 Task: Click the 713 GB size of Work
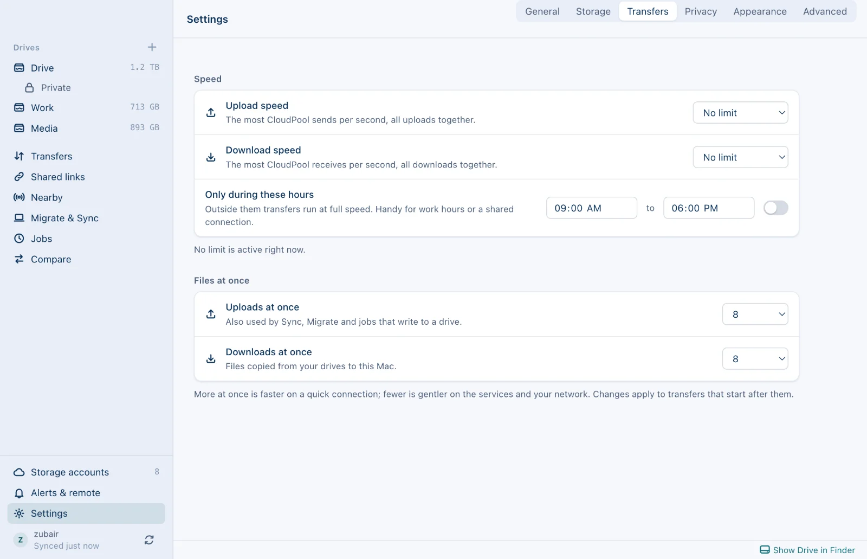pyautogui.click(x=145, y=107)
